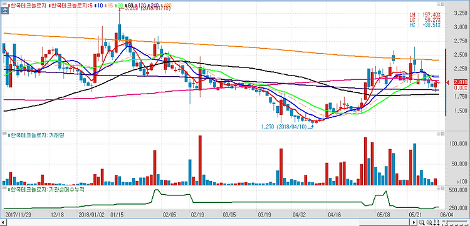Click the LH : 157.40% label

(x=426, y=14)
